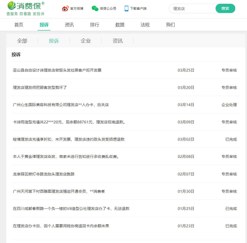Click the date 01月25日
The width and height of the screenshot is (247, 243).
coord(186,208)
